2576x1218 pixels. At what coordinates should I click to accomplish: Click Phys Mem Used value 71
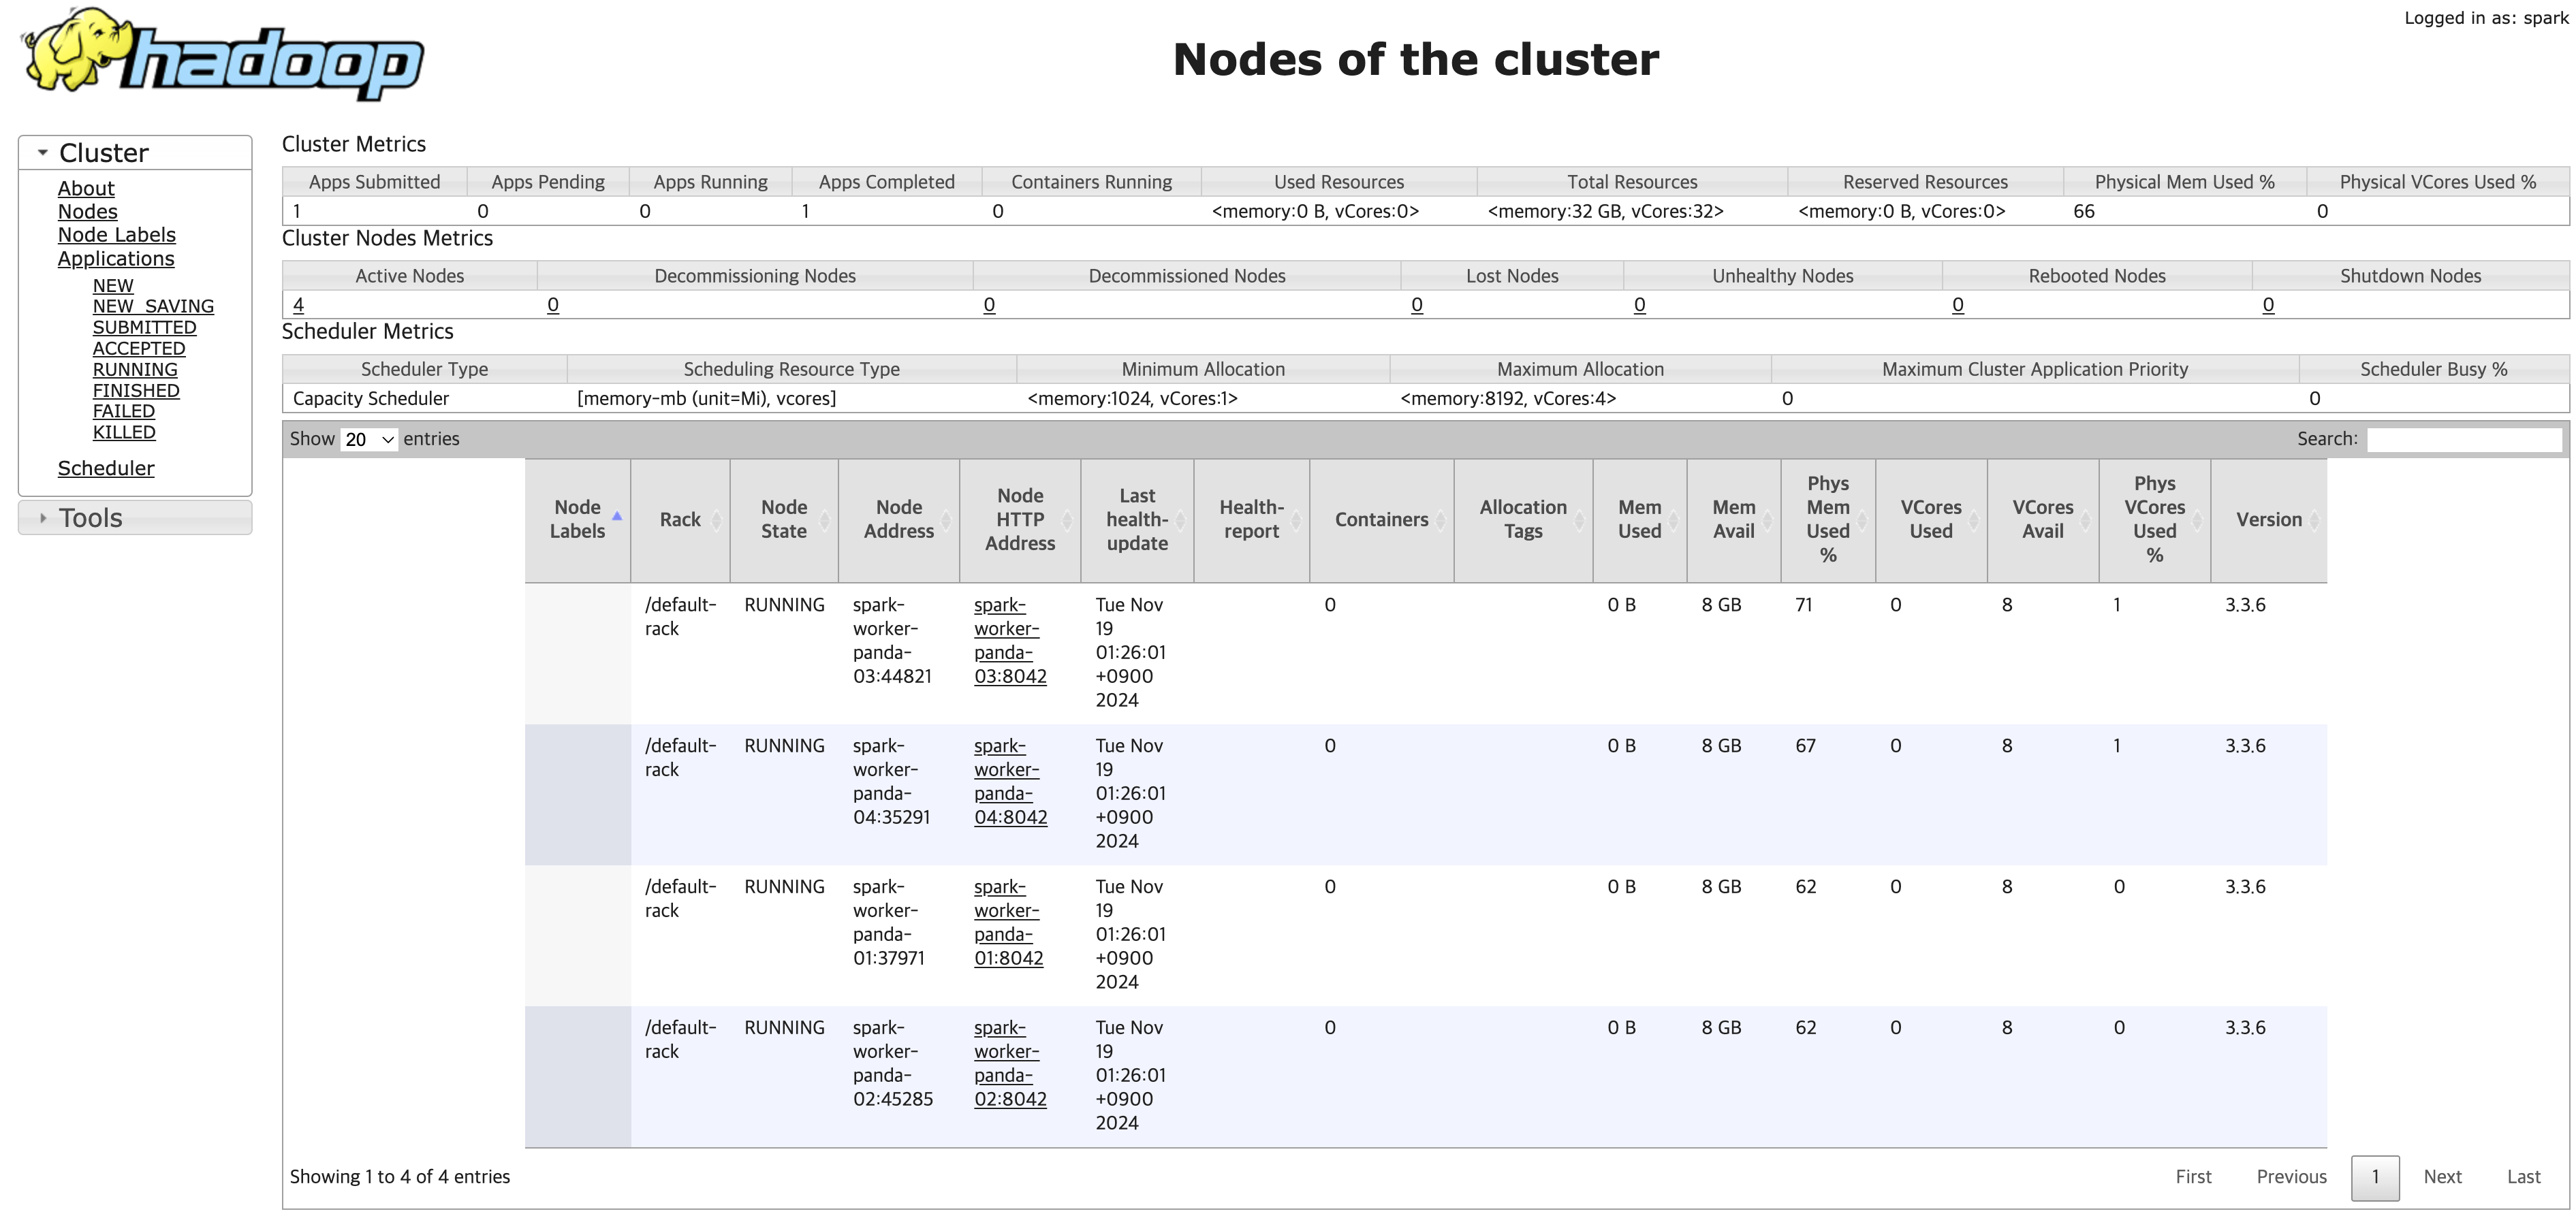click(1804, 605)
